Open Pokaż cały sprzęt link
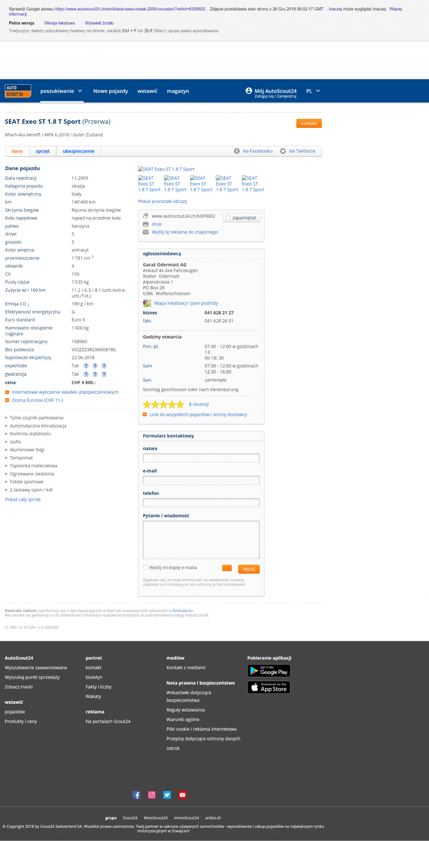This screenshot has width=429, height=841. [23, 499]
